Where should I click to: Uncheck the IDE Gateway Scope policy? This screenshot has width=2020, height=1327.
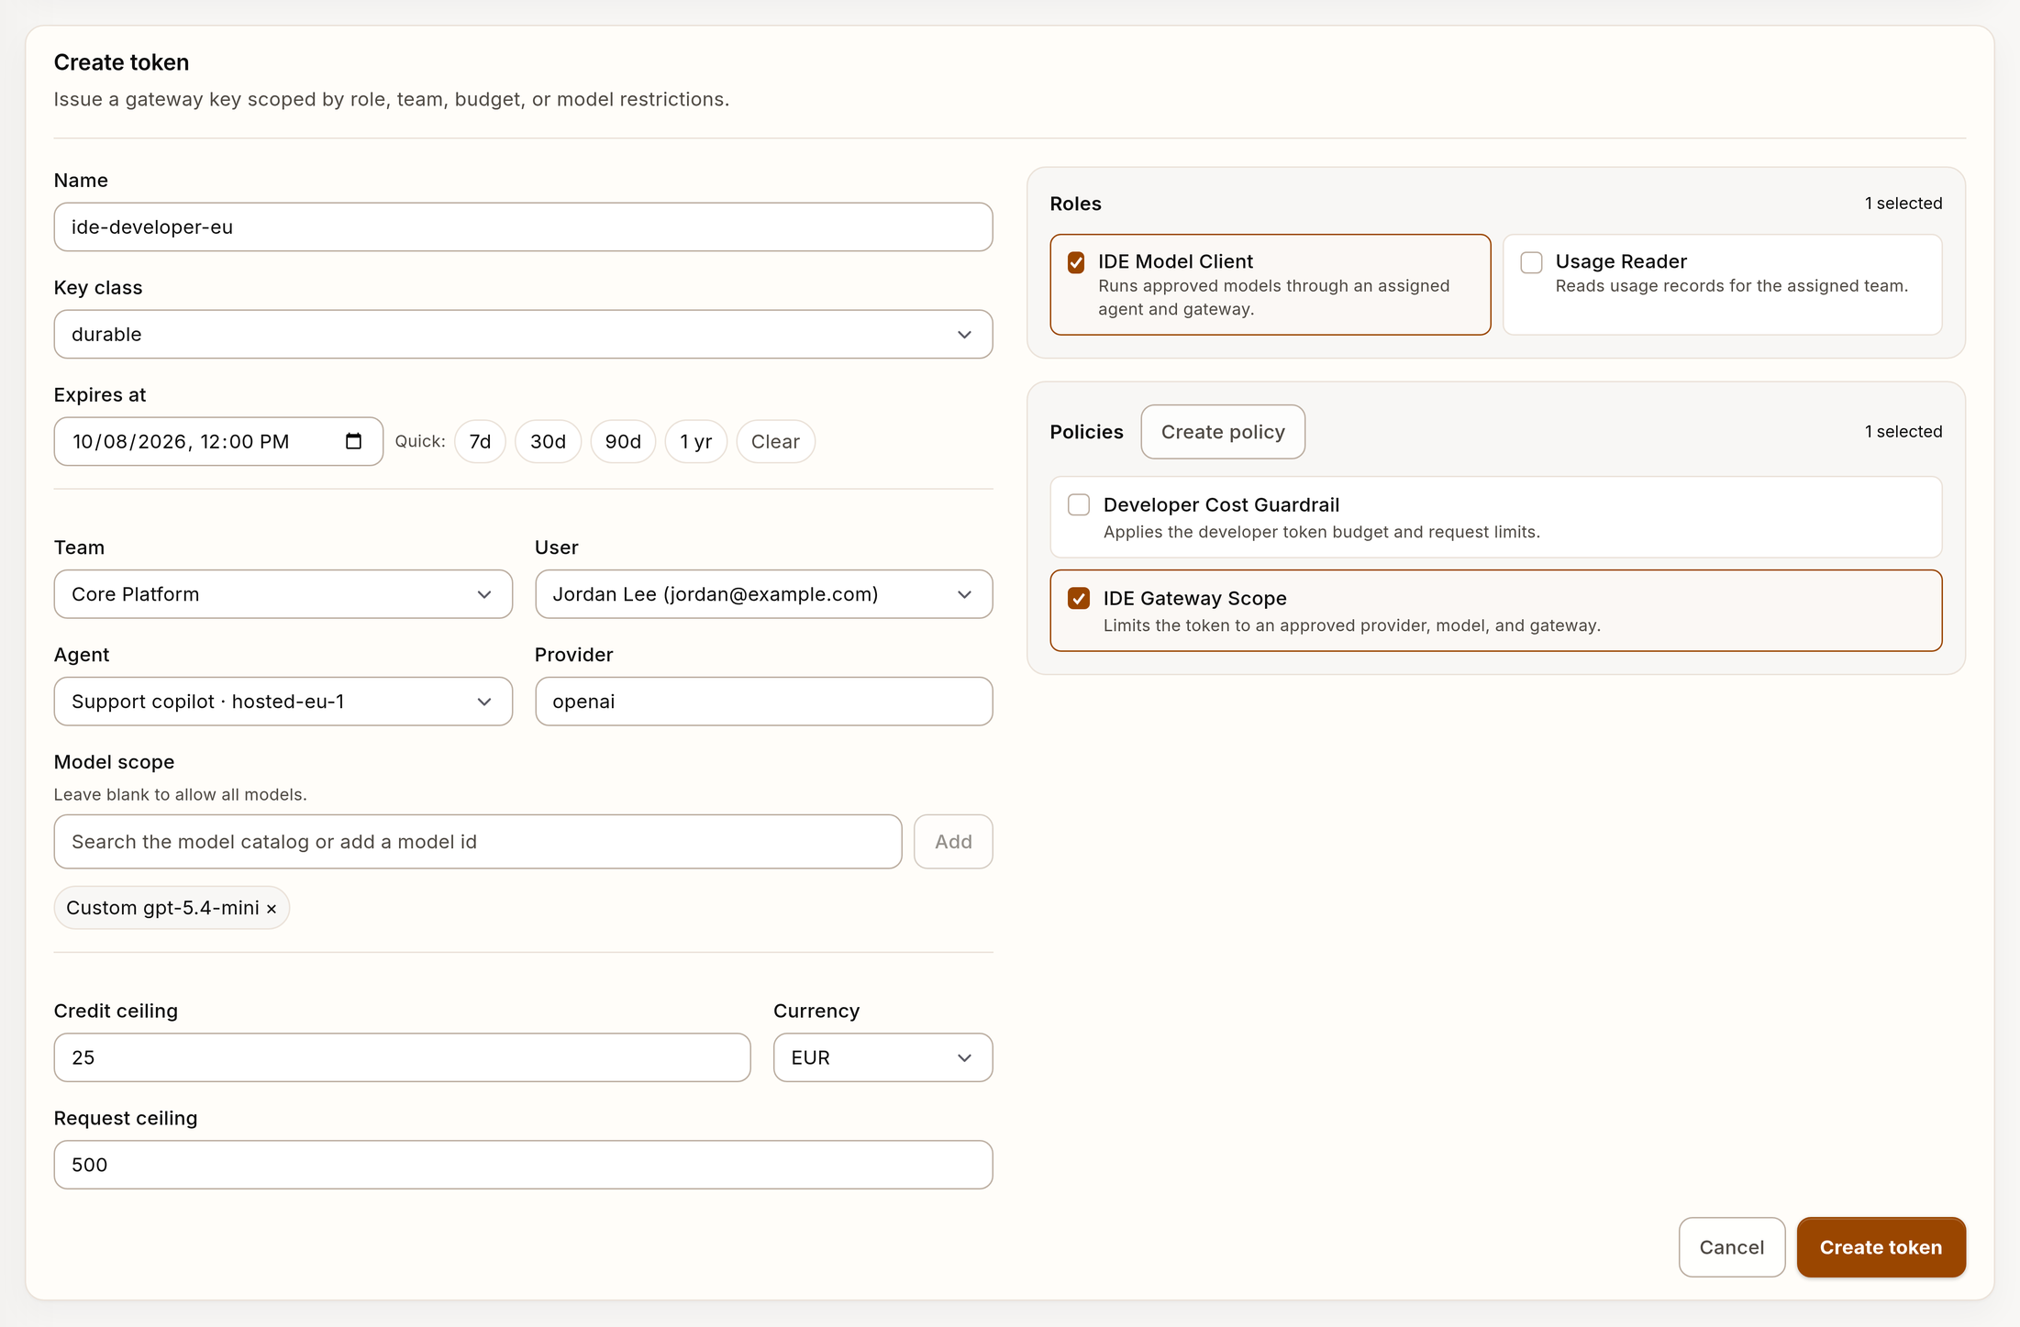tap(1079, 598)
